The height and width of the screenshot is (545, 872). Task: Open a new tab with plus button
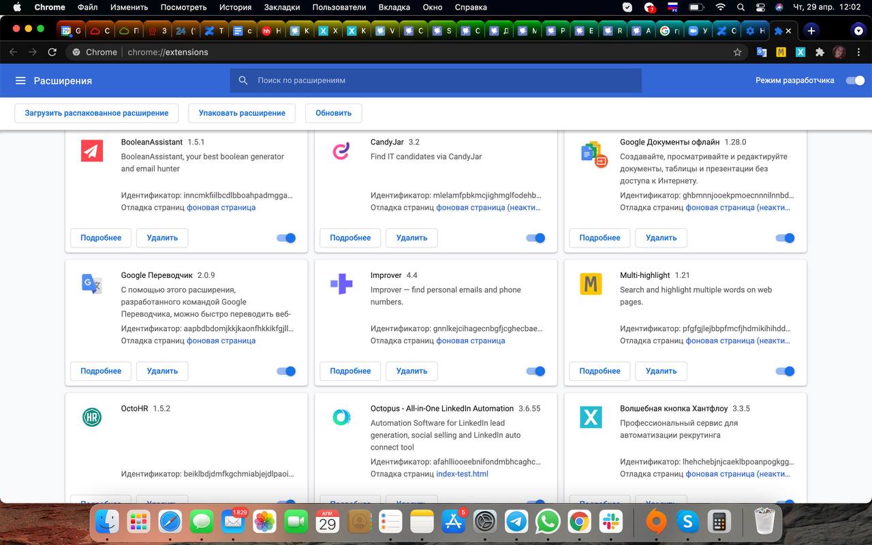(811, 31)
